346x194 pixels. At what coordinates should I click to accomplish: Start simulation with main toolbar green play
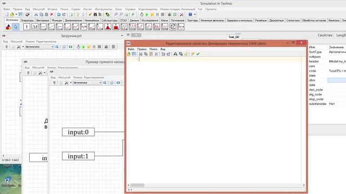click(x=147, y=15)
